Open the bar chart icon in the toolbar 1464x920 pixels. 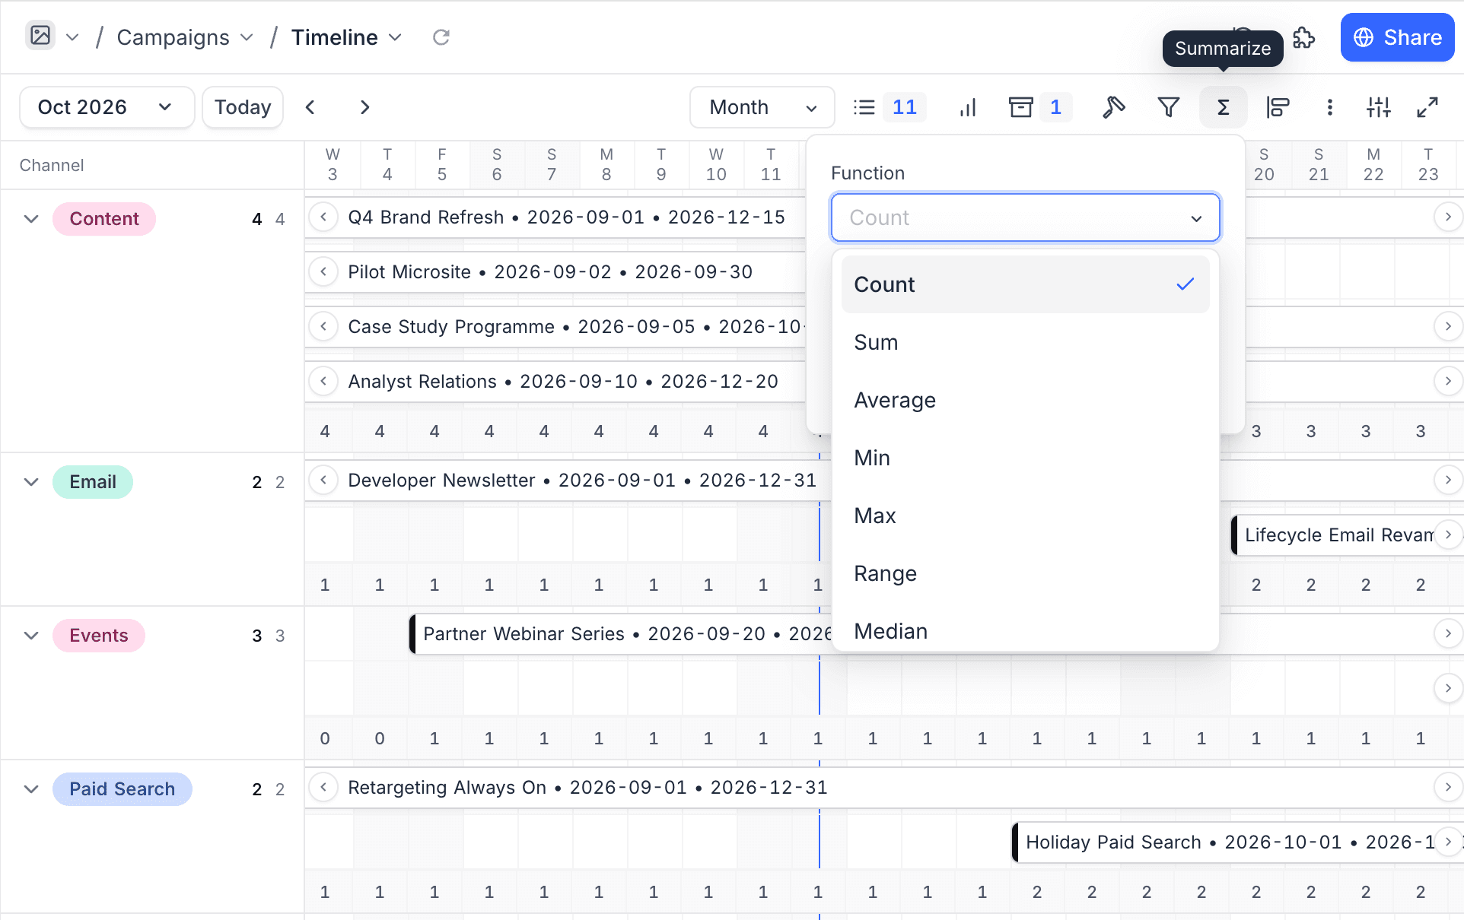pos(968,107)
